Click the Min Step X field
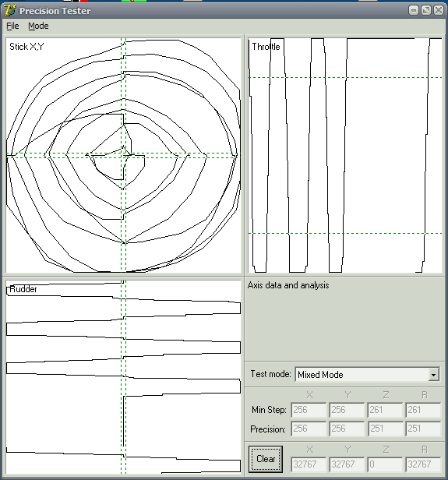This screenshot has width=448, height=480. point(309,410)
